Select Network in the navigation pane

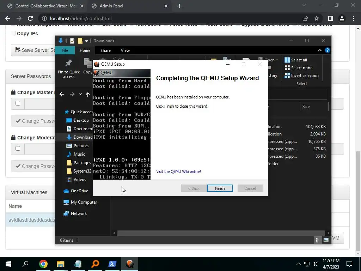pos(75,213)
